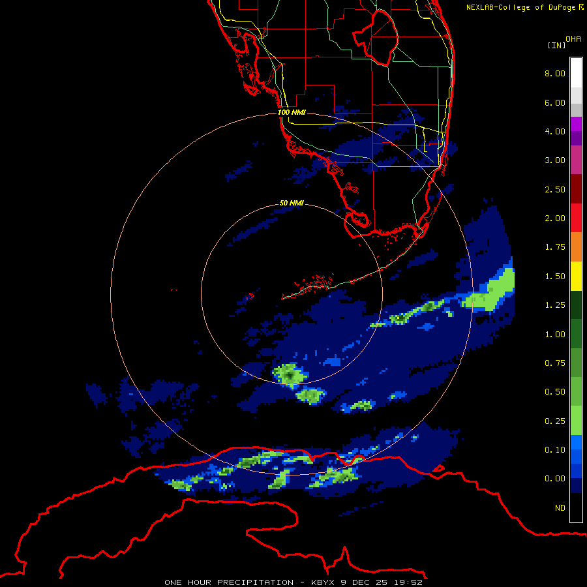Screen dimensions: 587x587
Task: Click the ONE HOUR PRECIPITATION KBYX title text
Action: [293, 582]
